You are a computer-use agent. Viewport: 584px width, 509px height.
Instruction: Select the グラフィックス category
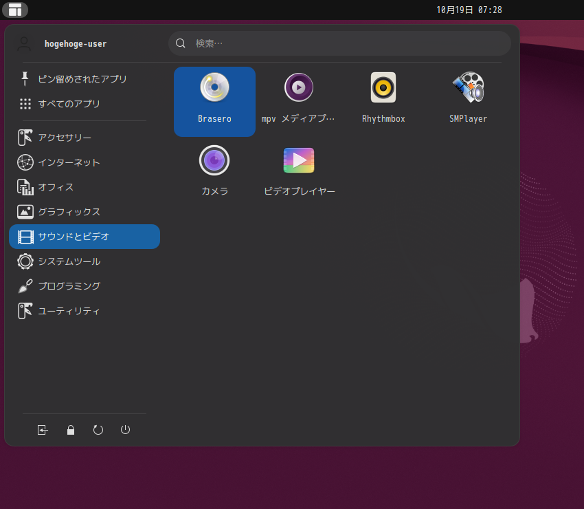click(85, 212)
